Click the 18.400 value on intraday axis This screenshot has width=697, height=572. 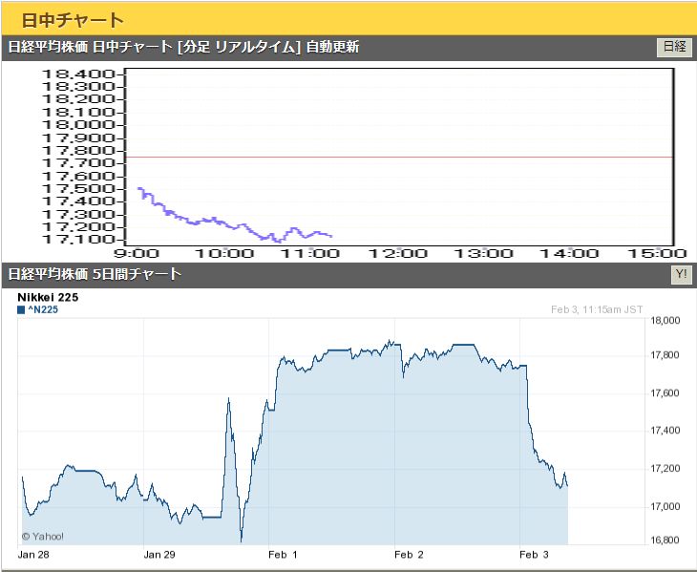click(80, 74)
